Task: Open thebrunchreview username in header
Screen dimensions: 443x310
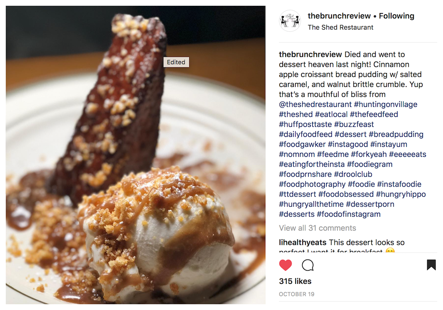Action: click(x=339, y=16)
